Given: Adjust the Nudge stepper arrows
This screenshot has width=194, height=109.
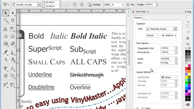Looking at the screenshot, I should coord(157,5).
